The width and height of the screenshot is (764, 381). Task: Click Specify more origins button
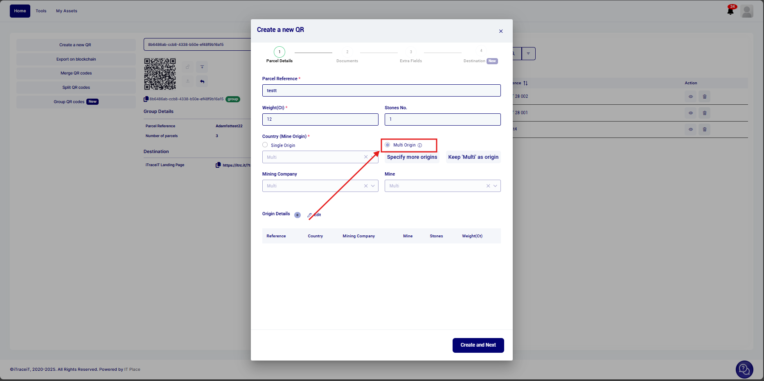[412, 157]
